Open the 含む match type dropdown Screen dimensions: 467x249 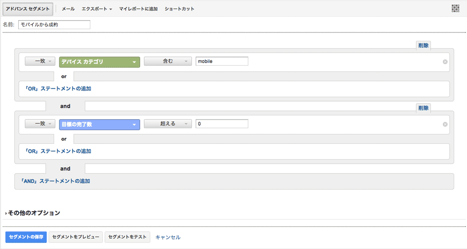coord(168,61)
